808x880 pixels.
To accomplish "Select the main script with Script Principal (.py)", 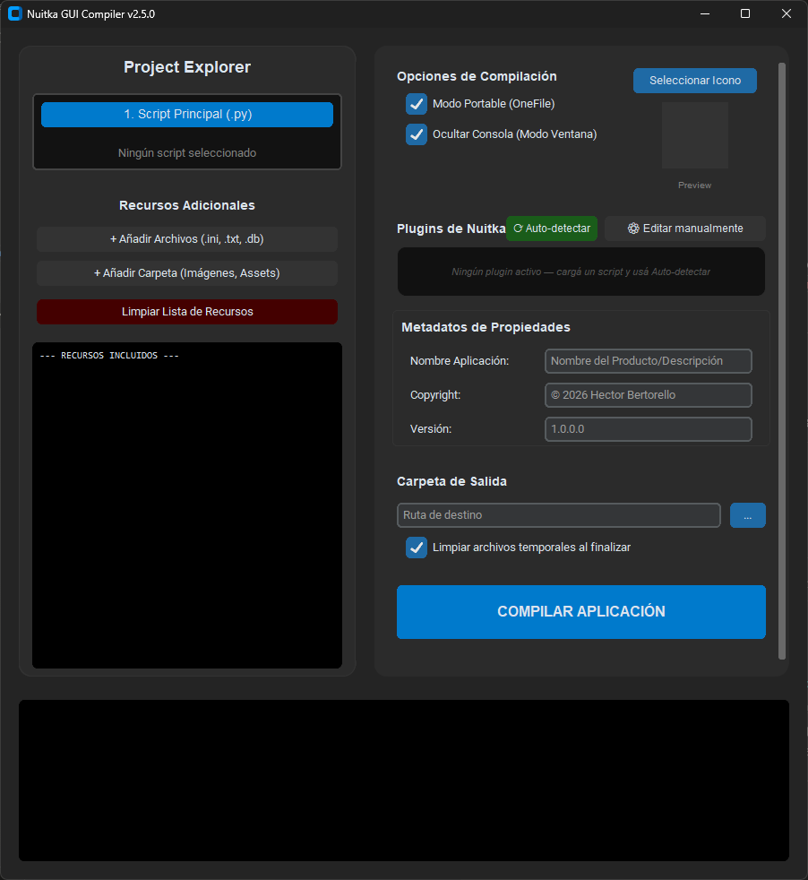I will [x=187, y=115].
